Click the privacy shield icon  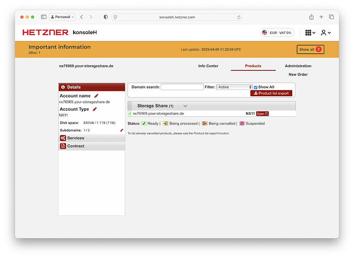[105, 17]
